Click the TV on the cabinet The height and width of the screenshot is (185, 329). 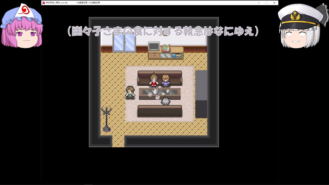tap(154, 46)
